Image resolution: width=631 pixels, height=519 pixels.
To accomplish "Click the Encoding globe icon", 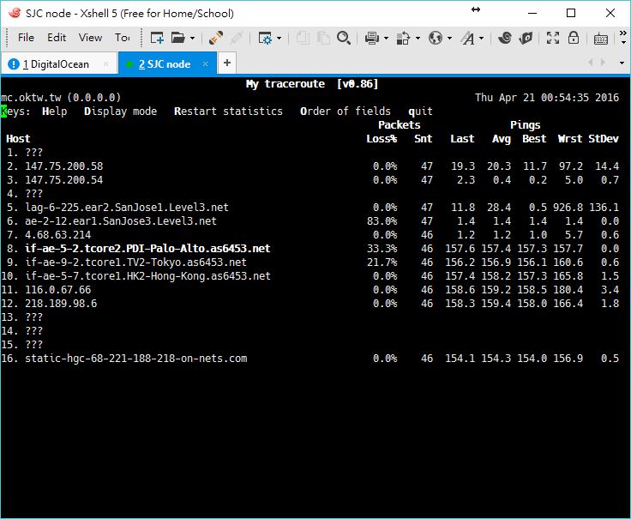I will [435, 39].
